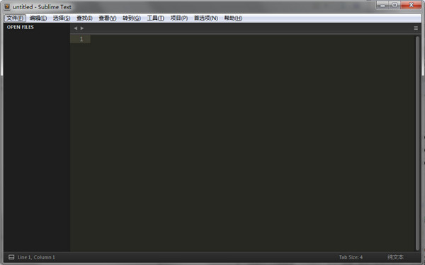Open the 查找(I) menu
The width and height of the screenshot is (425, 265).
click(84, 18)
